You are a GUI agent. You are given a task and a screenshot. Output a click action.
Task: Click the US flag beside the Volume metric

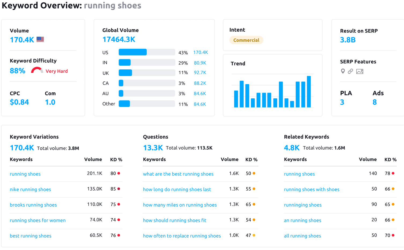coord(40,39)
